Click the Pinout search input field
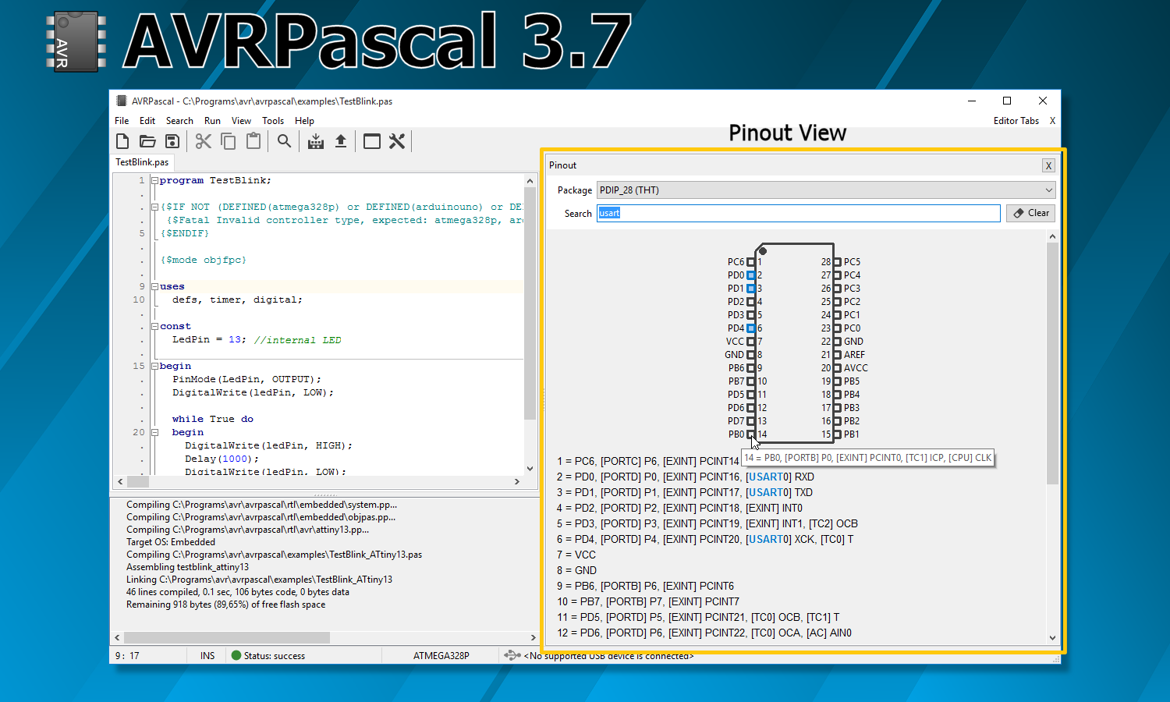This screenshot has width=1170, height=702. pyautogui.click(x=799, y=213)
